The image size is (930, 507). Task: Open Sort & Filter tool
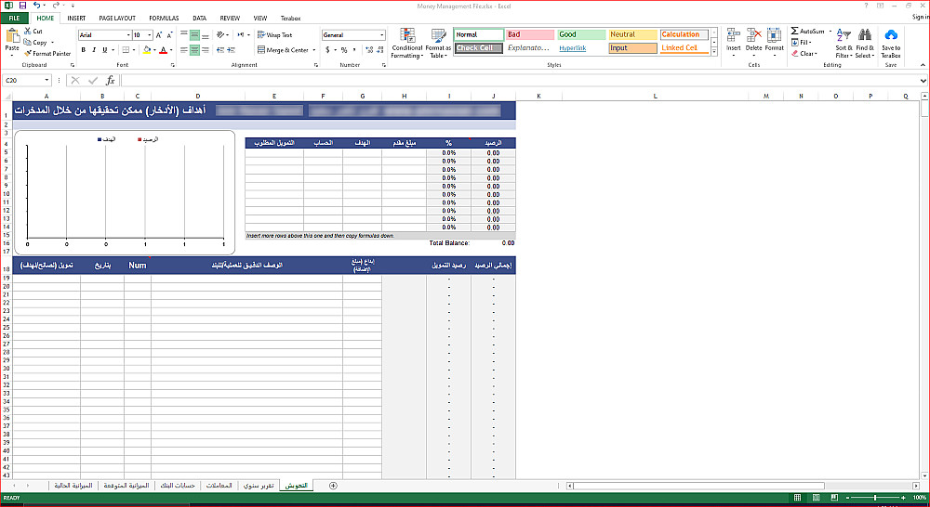point(844,44)
